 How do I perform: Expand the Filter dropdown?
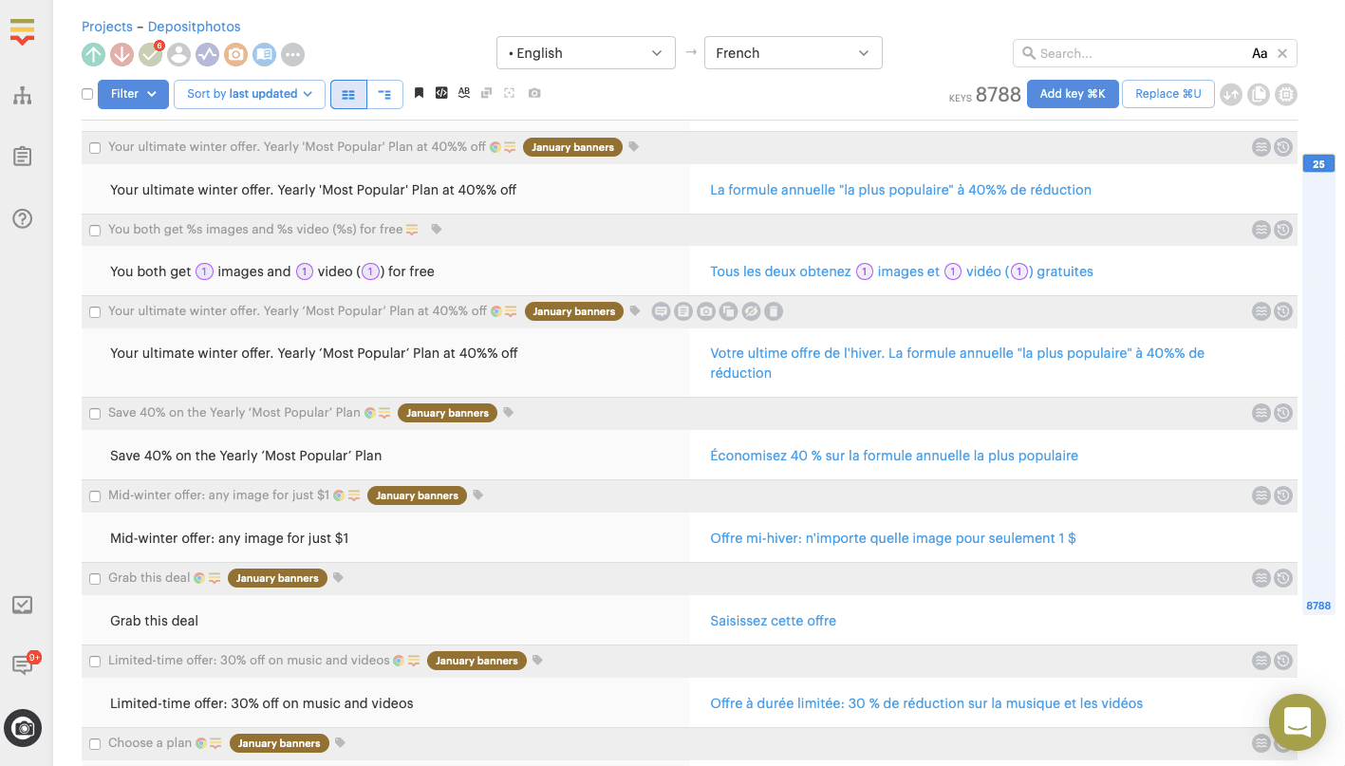point(133,94)
